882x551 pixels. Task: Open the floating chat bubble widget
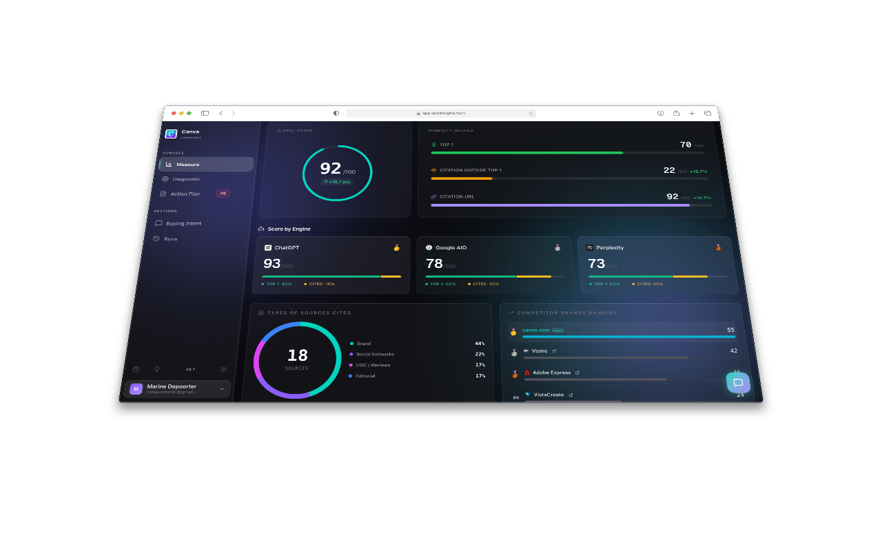(738, 382)
